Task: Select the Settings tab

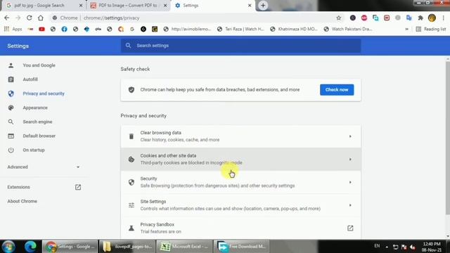Action: (212, 6)
